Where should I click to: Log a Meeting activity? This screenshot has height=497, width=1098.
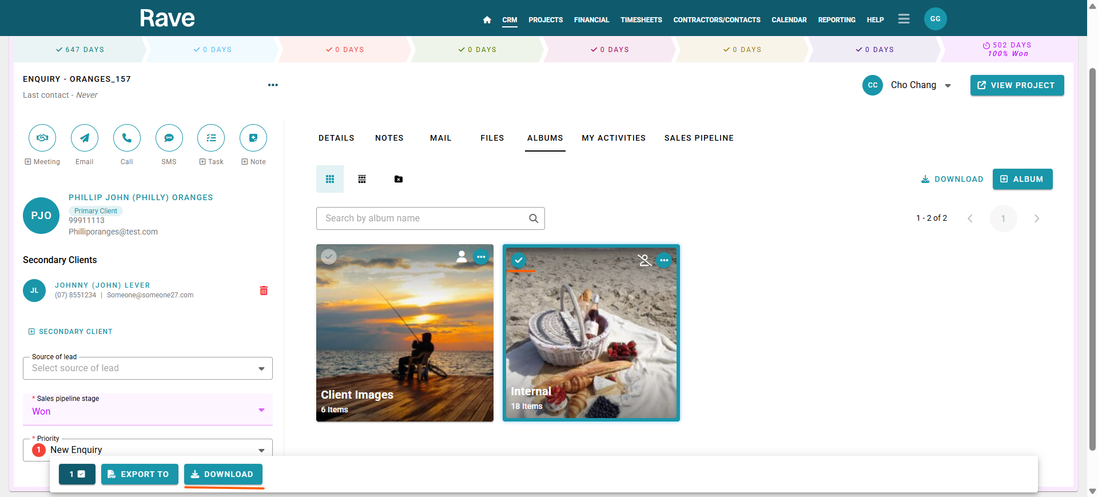[x=42, y=138]
